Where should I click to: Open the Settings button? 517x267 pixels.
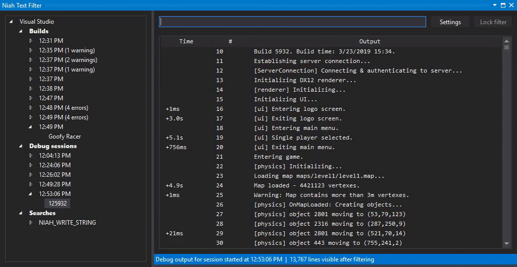pos(450,22)
